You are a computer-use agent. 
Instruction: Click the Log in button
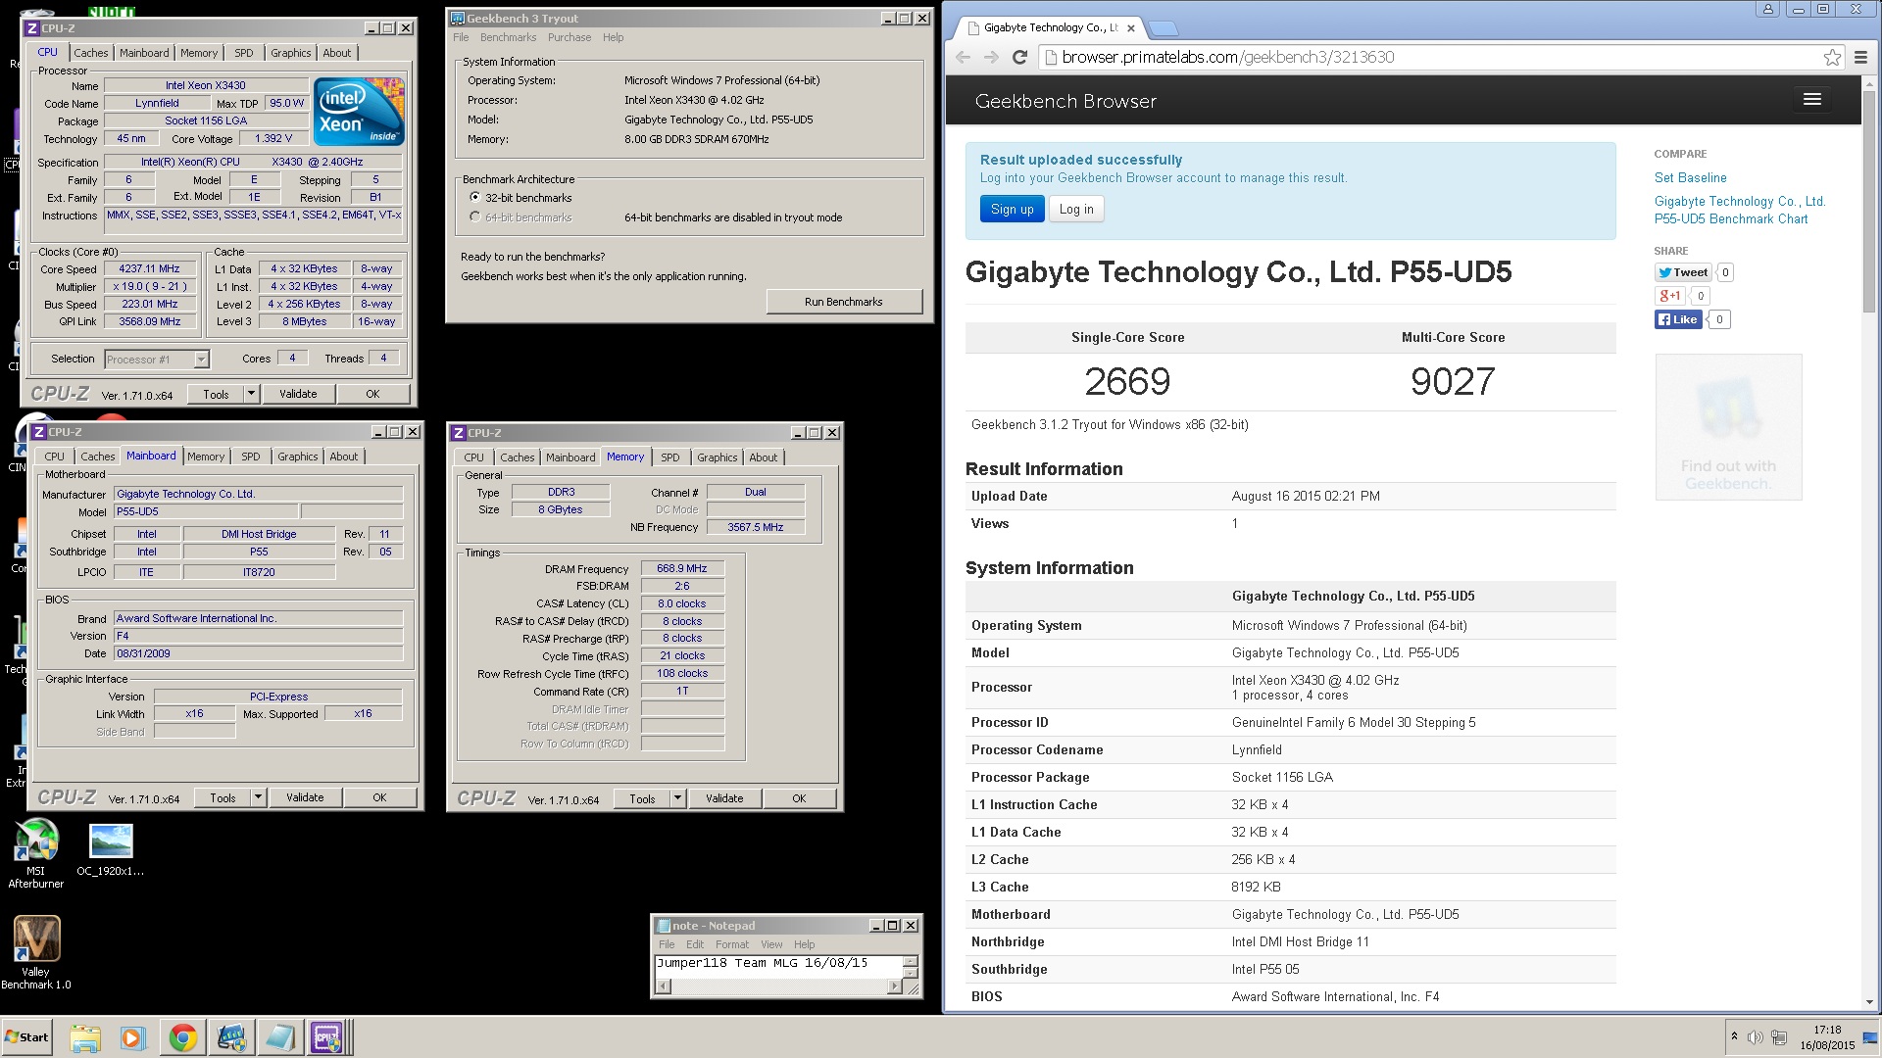pyautogui.click(x=1075, y=209)
